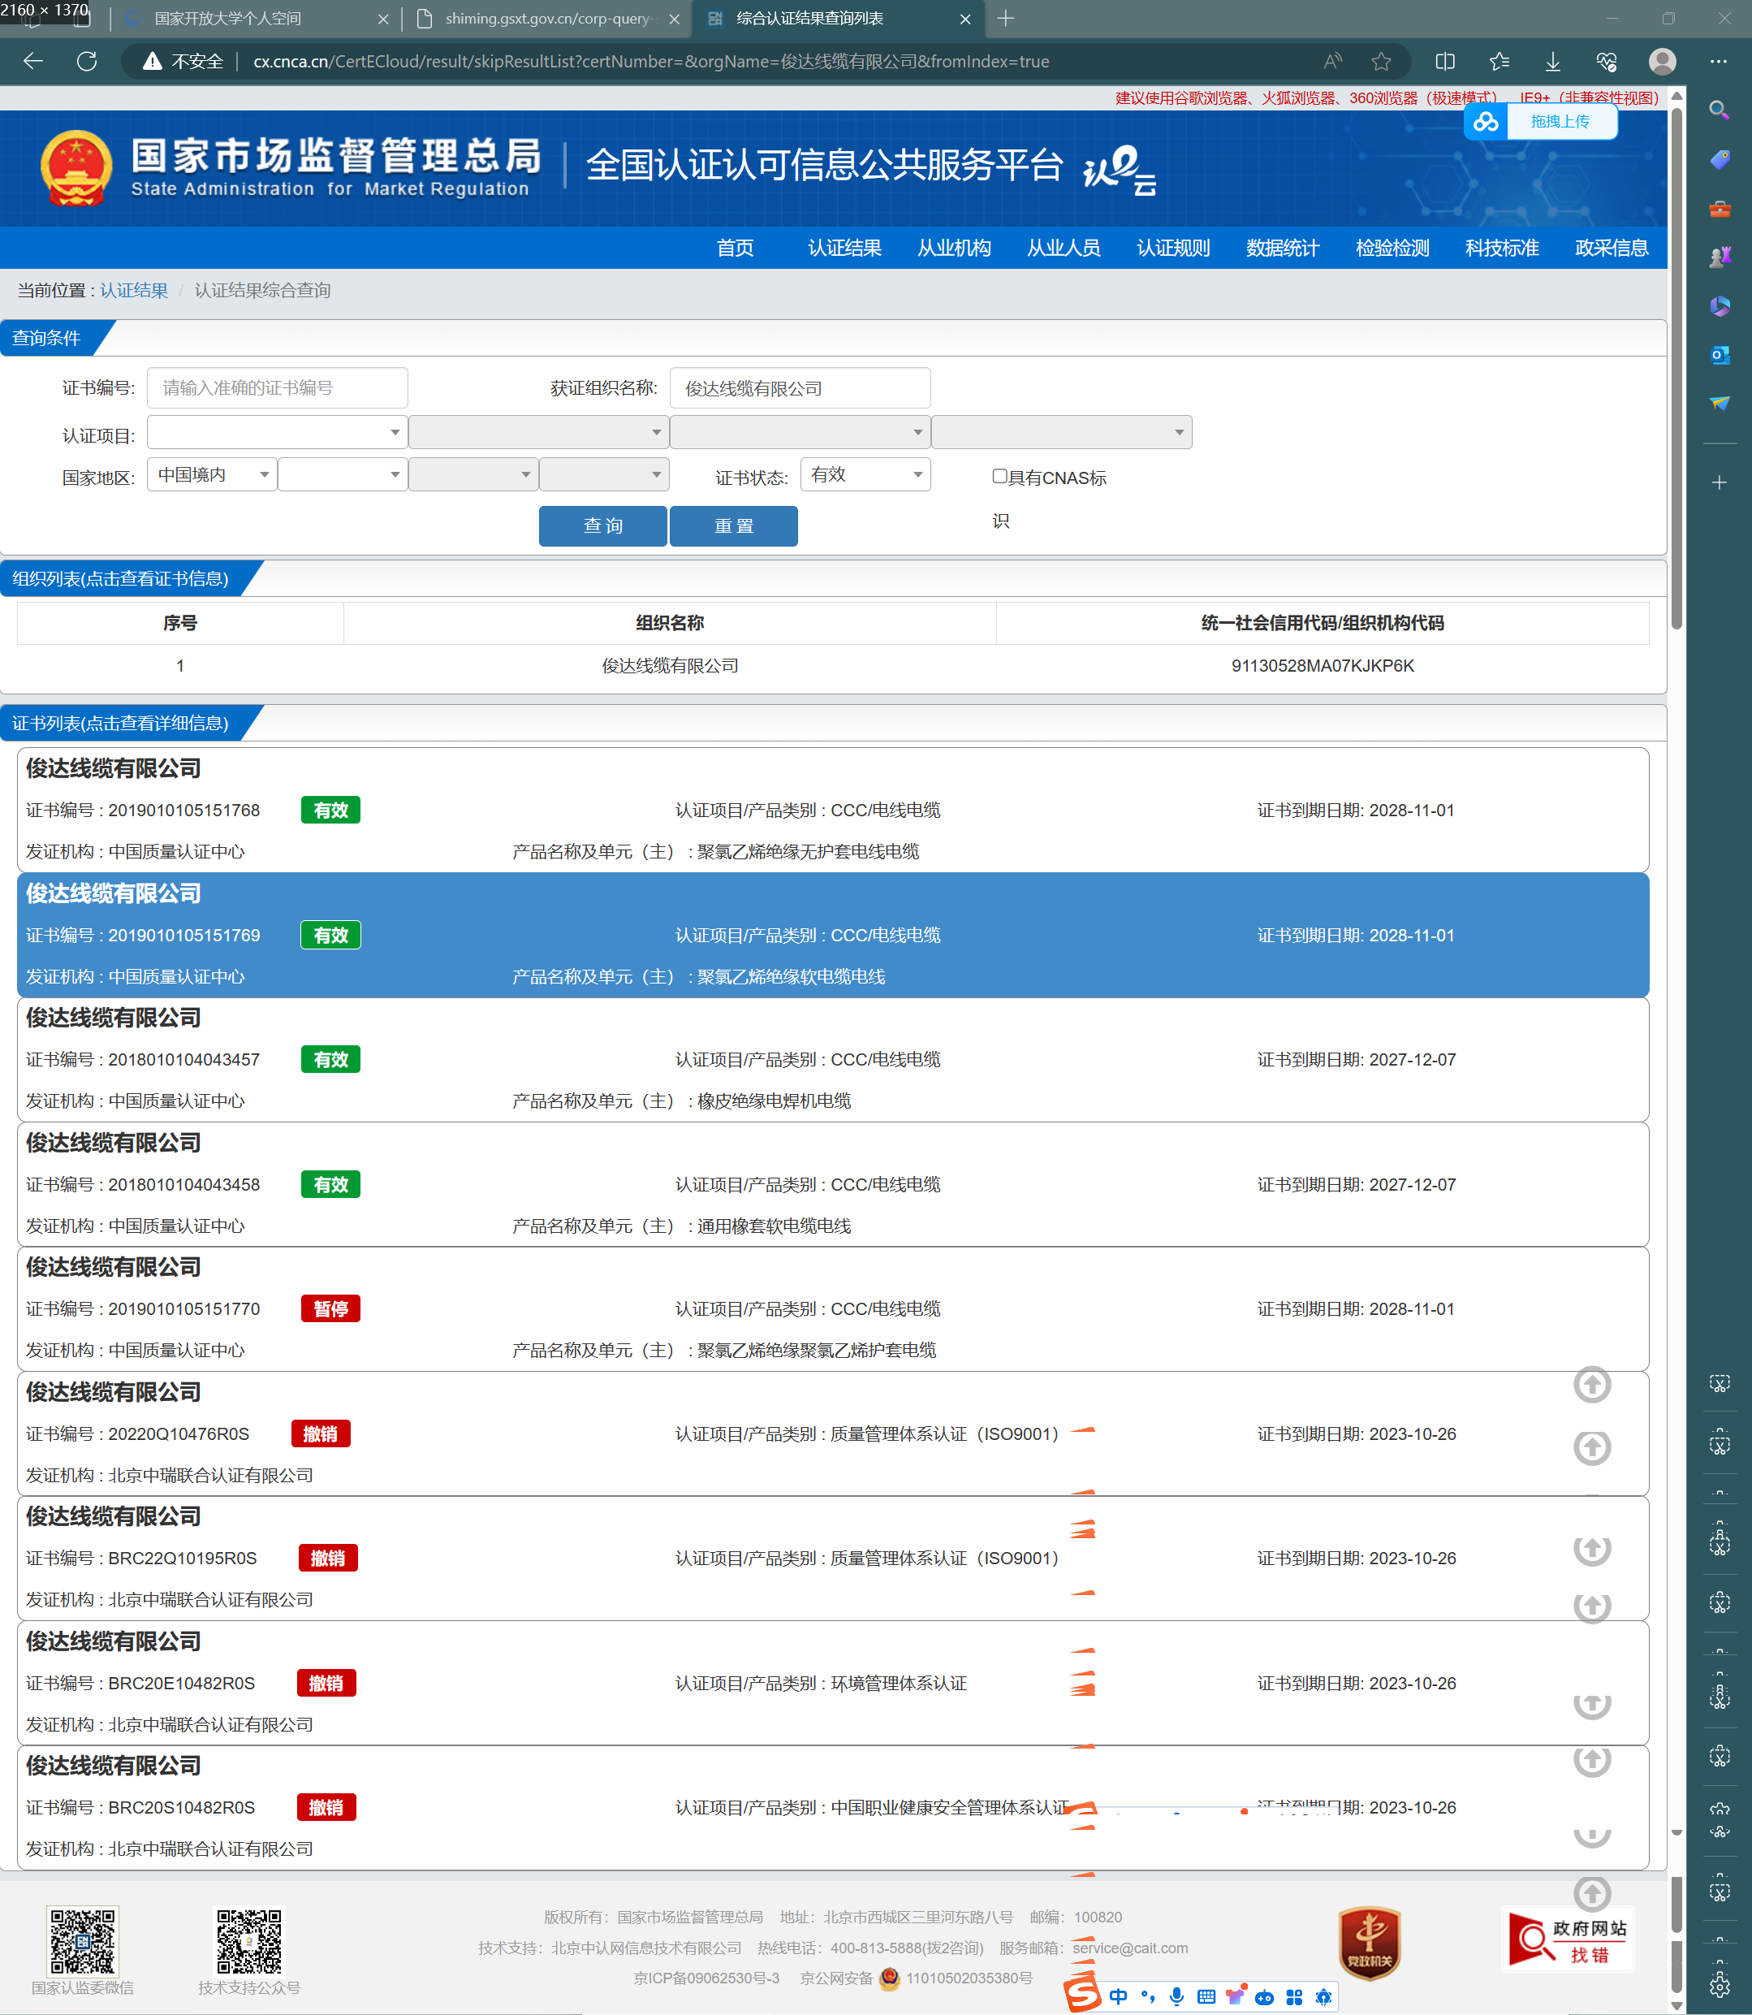Open the 数据统计 menu item
The height and width of the screenshot is (2015, 1752).
coord(1283,248)
